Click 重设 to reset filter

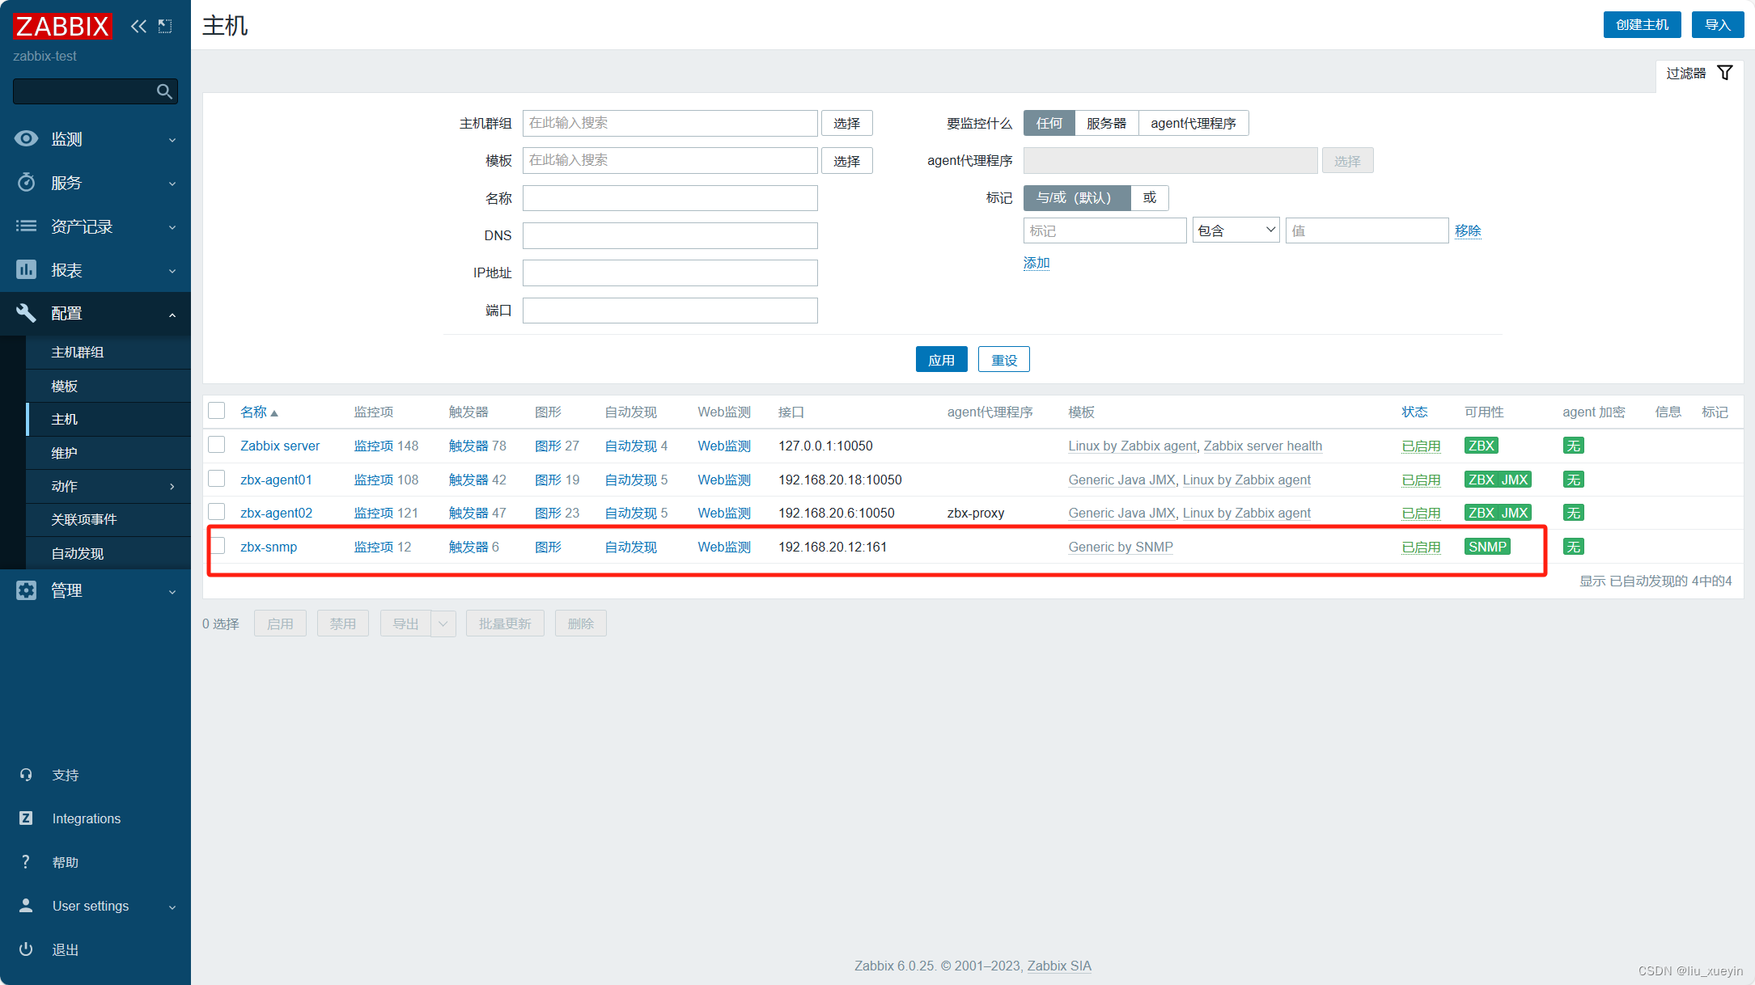pyautogui.click(x=1004, y=359)
